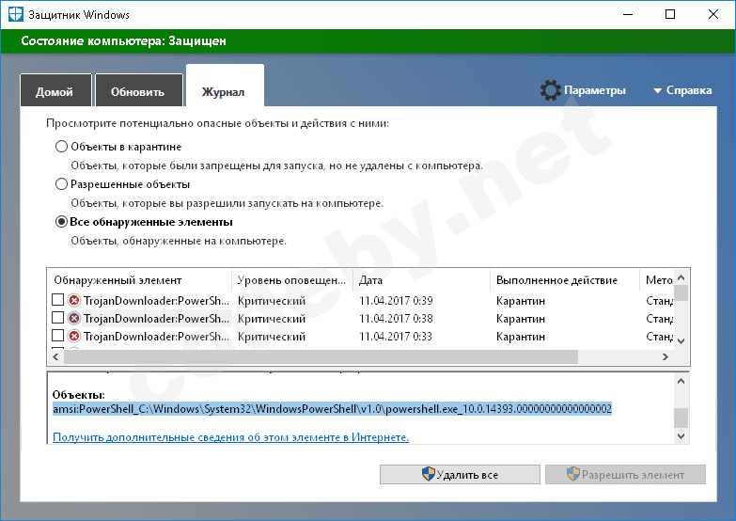Viewport: 736px width, 521px height.
Task: Click Критический cell in 0:33 row
Action: [272, 337]
